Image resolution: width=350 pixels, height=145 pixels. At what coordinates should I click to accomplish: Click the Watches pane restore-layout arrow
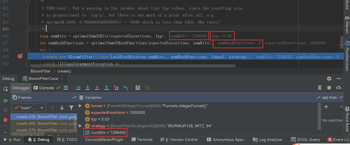[x=341, y=98]
